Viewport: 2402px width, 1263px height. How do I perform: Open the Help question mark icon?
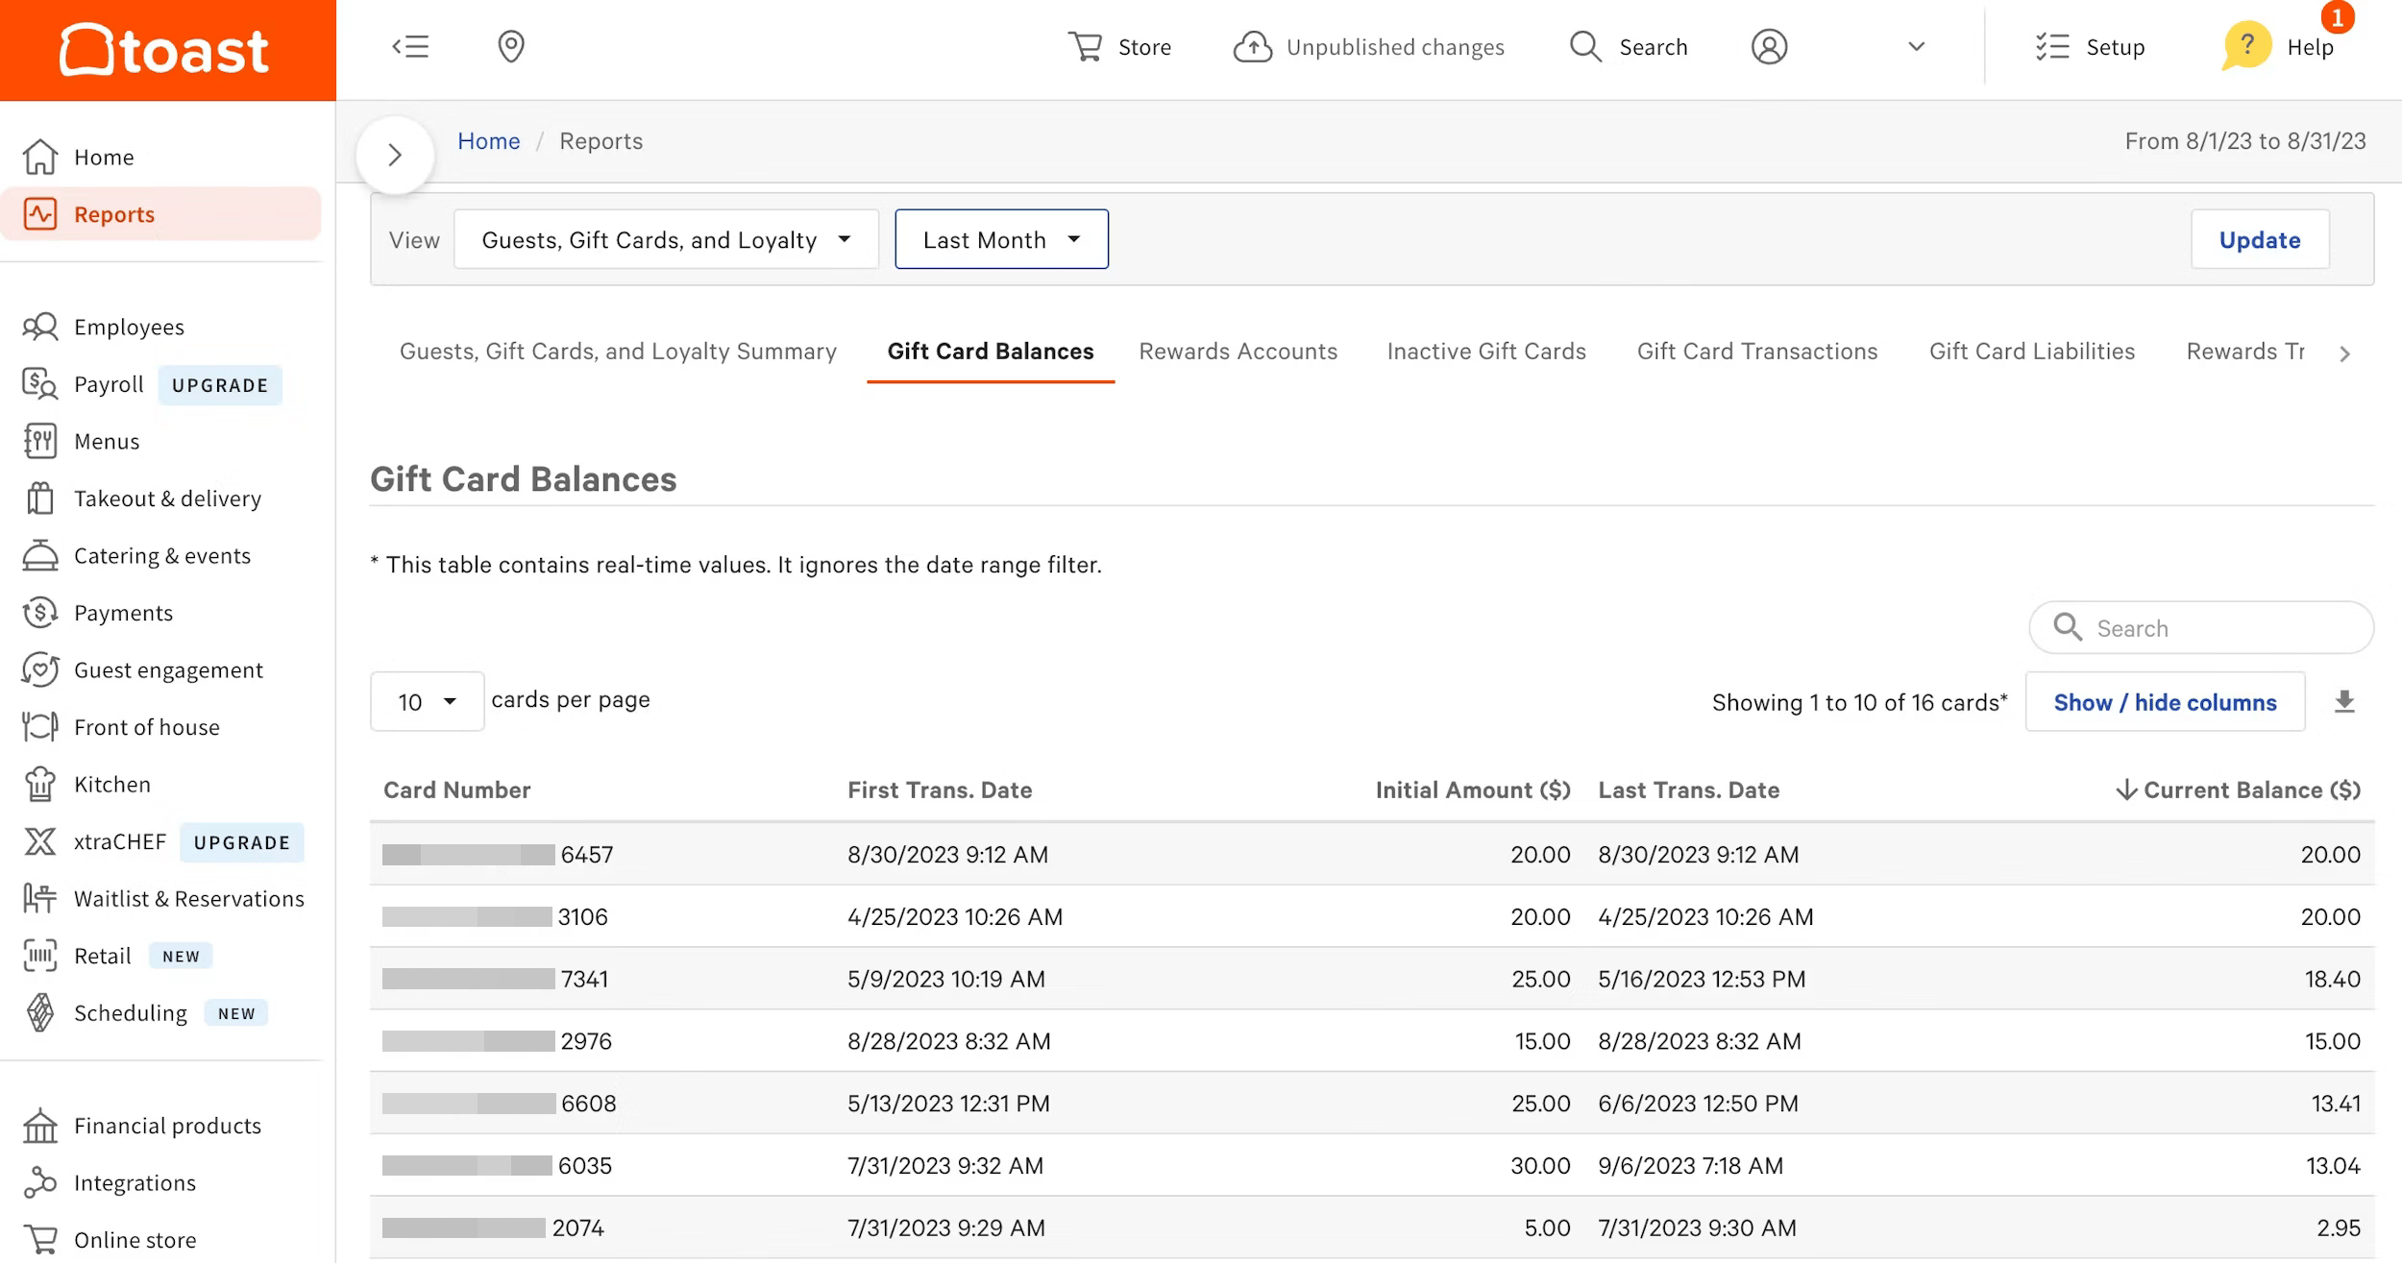pos(2246,44)
